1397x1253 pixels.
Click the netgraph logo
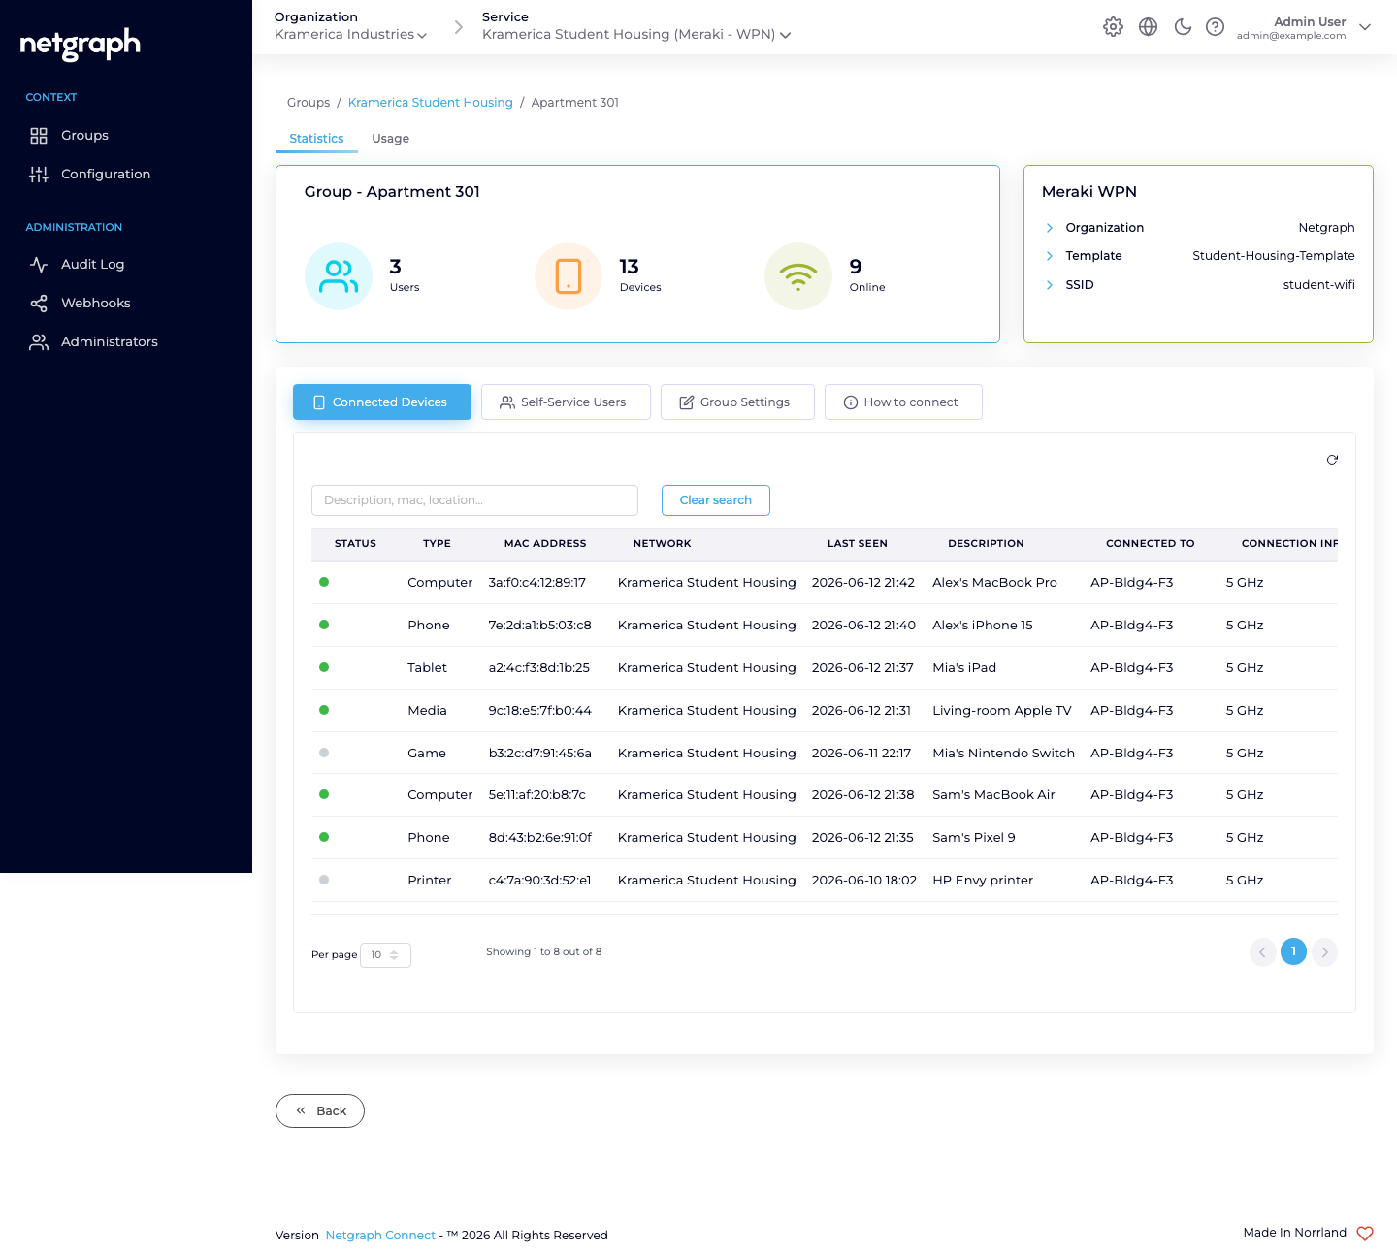81,44
